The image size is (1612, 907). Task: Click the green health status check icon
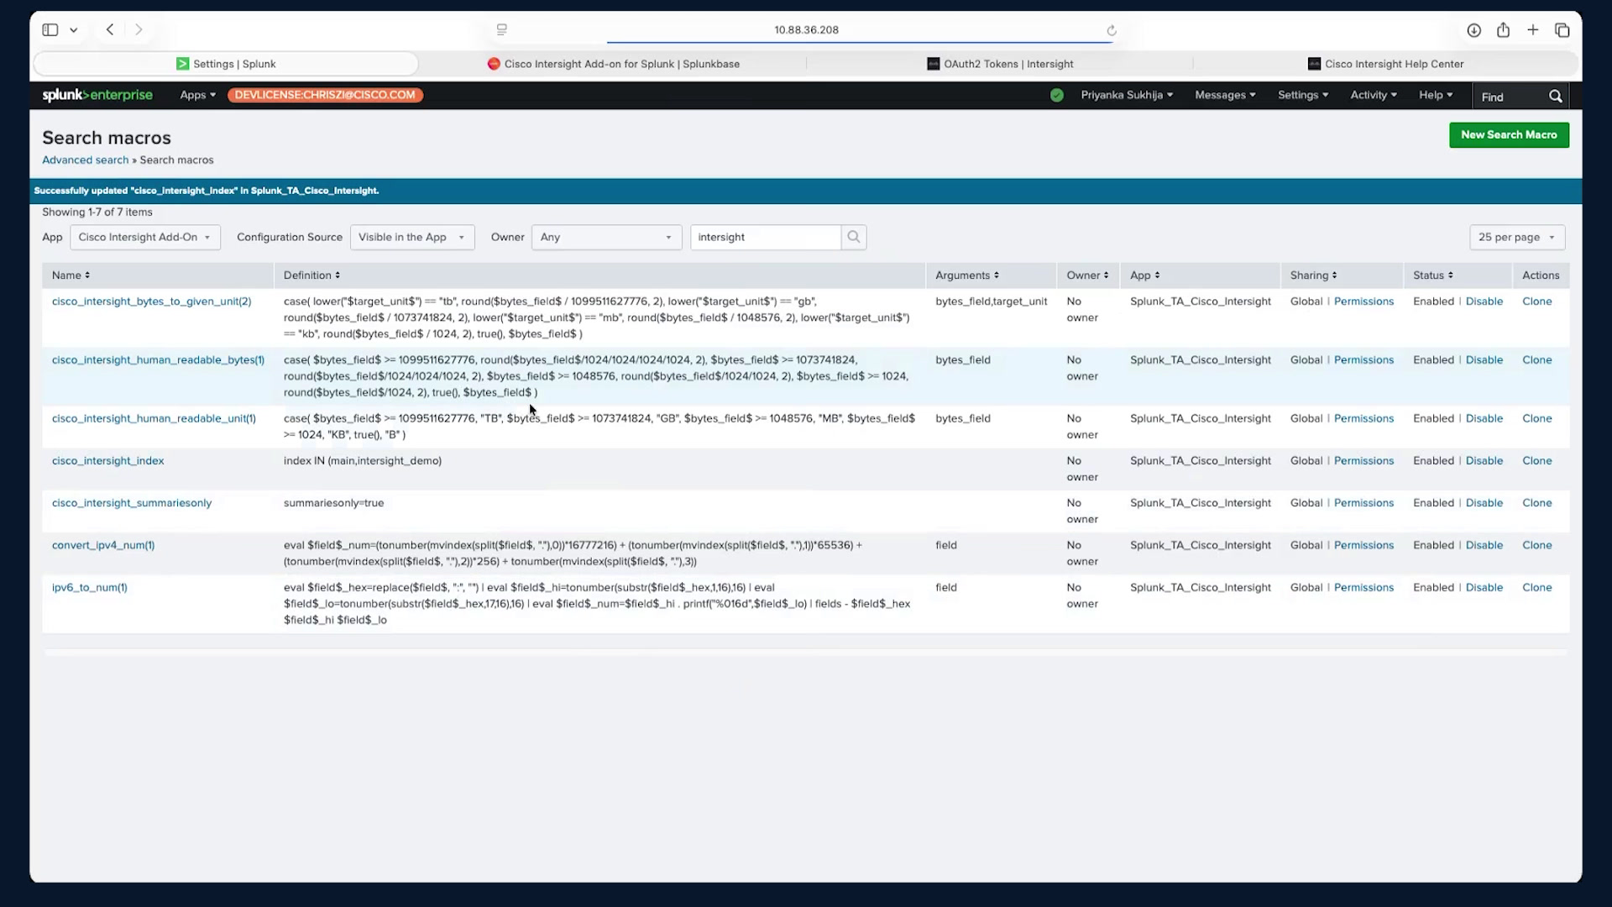(1057, 96)
